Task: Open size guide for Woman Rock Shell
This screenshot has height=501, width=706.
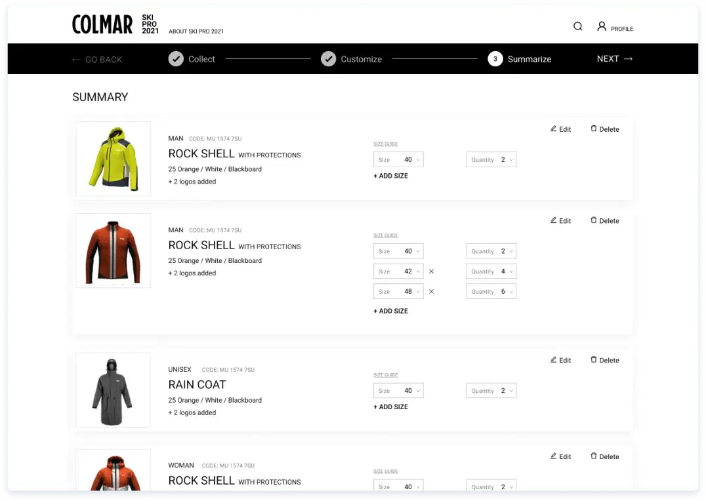Action: [386, 471]
